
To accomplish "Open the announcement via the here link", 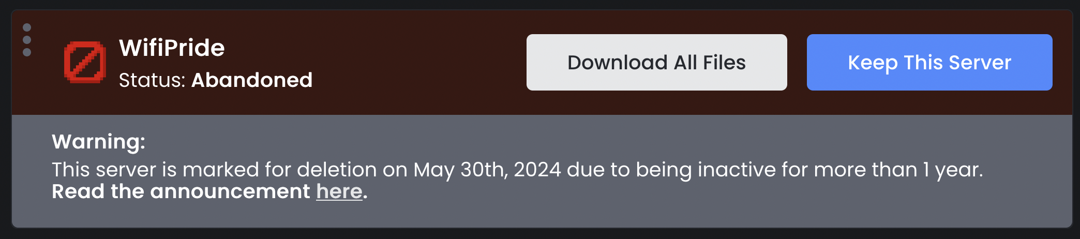I will (x=339, y=191).
